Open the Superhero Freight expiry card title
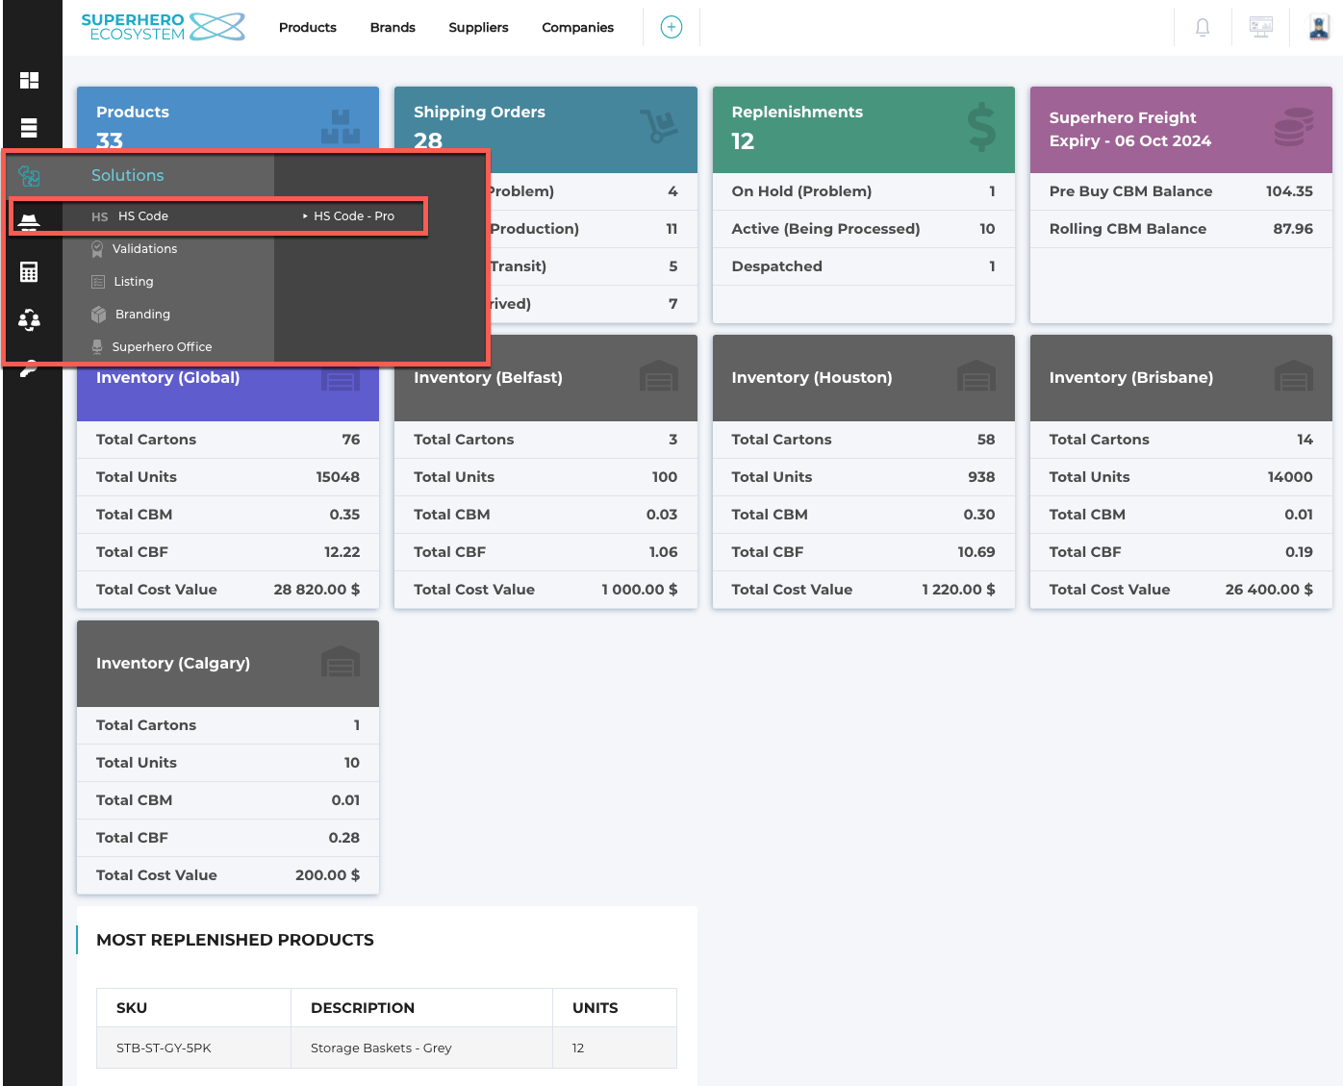The width and height of the screenshot is (1343, 1086). [1130, 129]
